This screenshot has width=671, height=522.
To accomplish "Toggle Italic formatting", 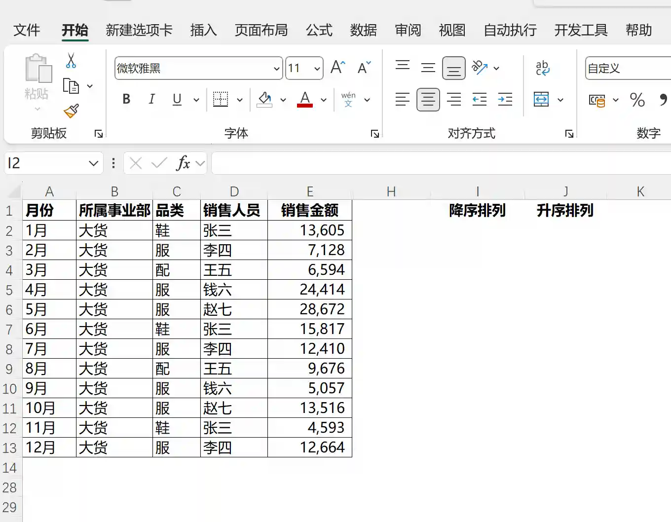I will (151, 99).
